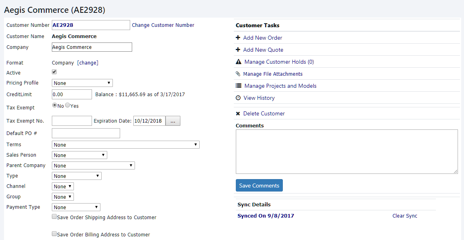Click the paperclip icon for File Attachments

point(238,74)
